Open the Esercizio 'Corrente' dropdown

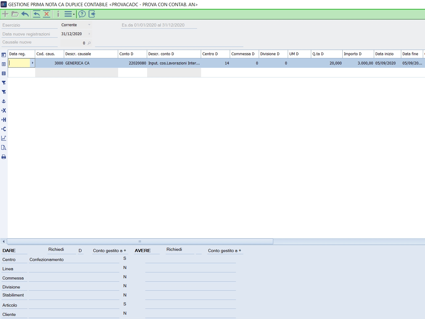tap(89, 25)
